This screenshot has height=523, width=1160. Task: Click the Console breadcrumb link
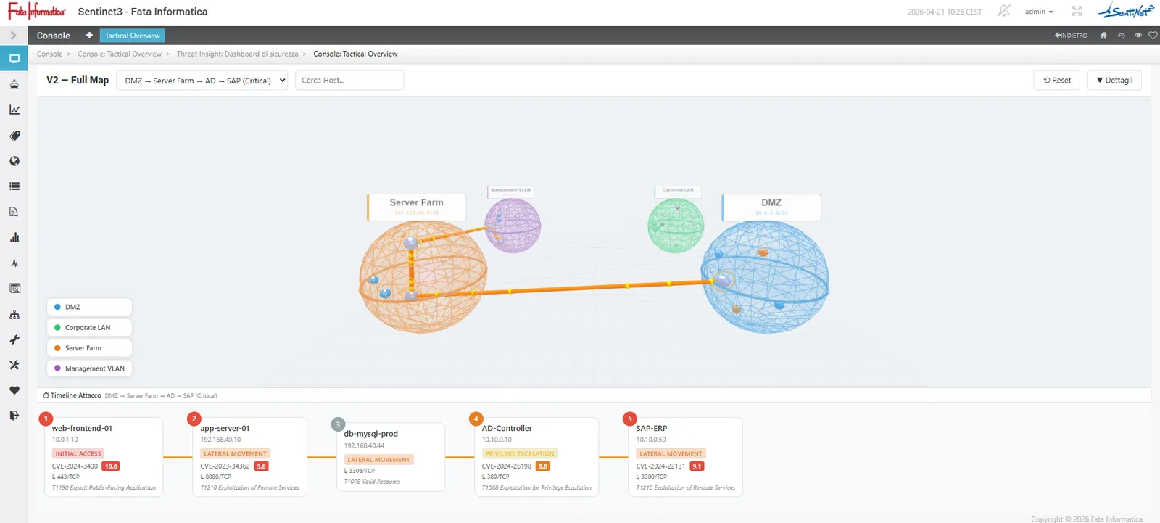tap(50, 54)
